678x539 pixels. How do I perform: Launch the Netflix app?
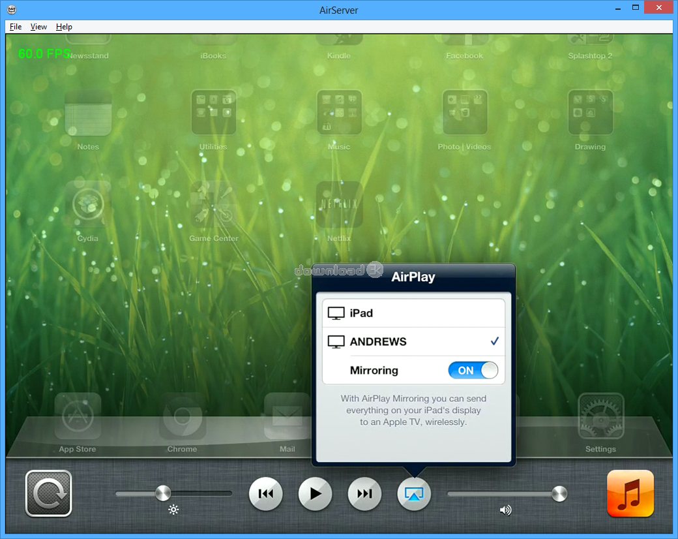(339, 204)
